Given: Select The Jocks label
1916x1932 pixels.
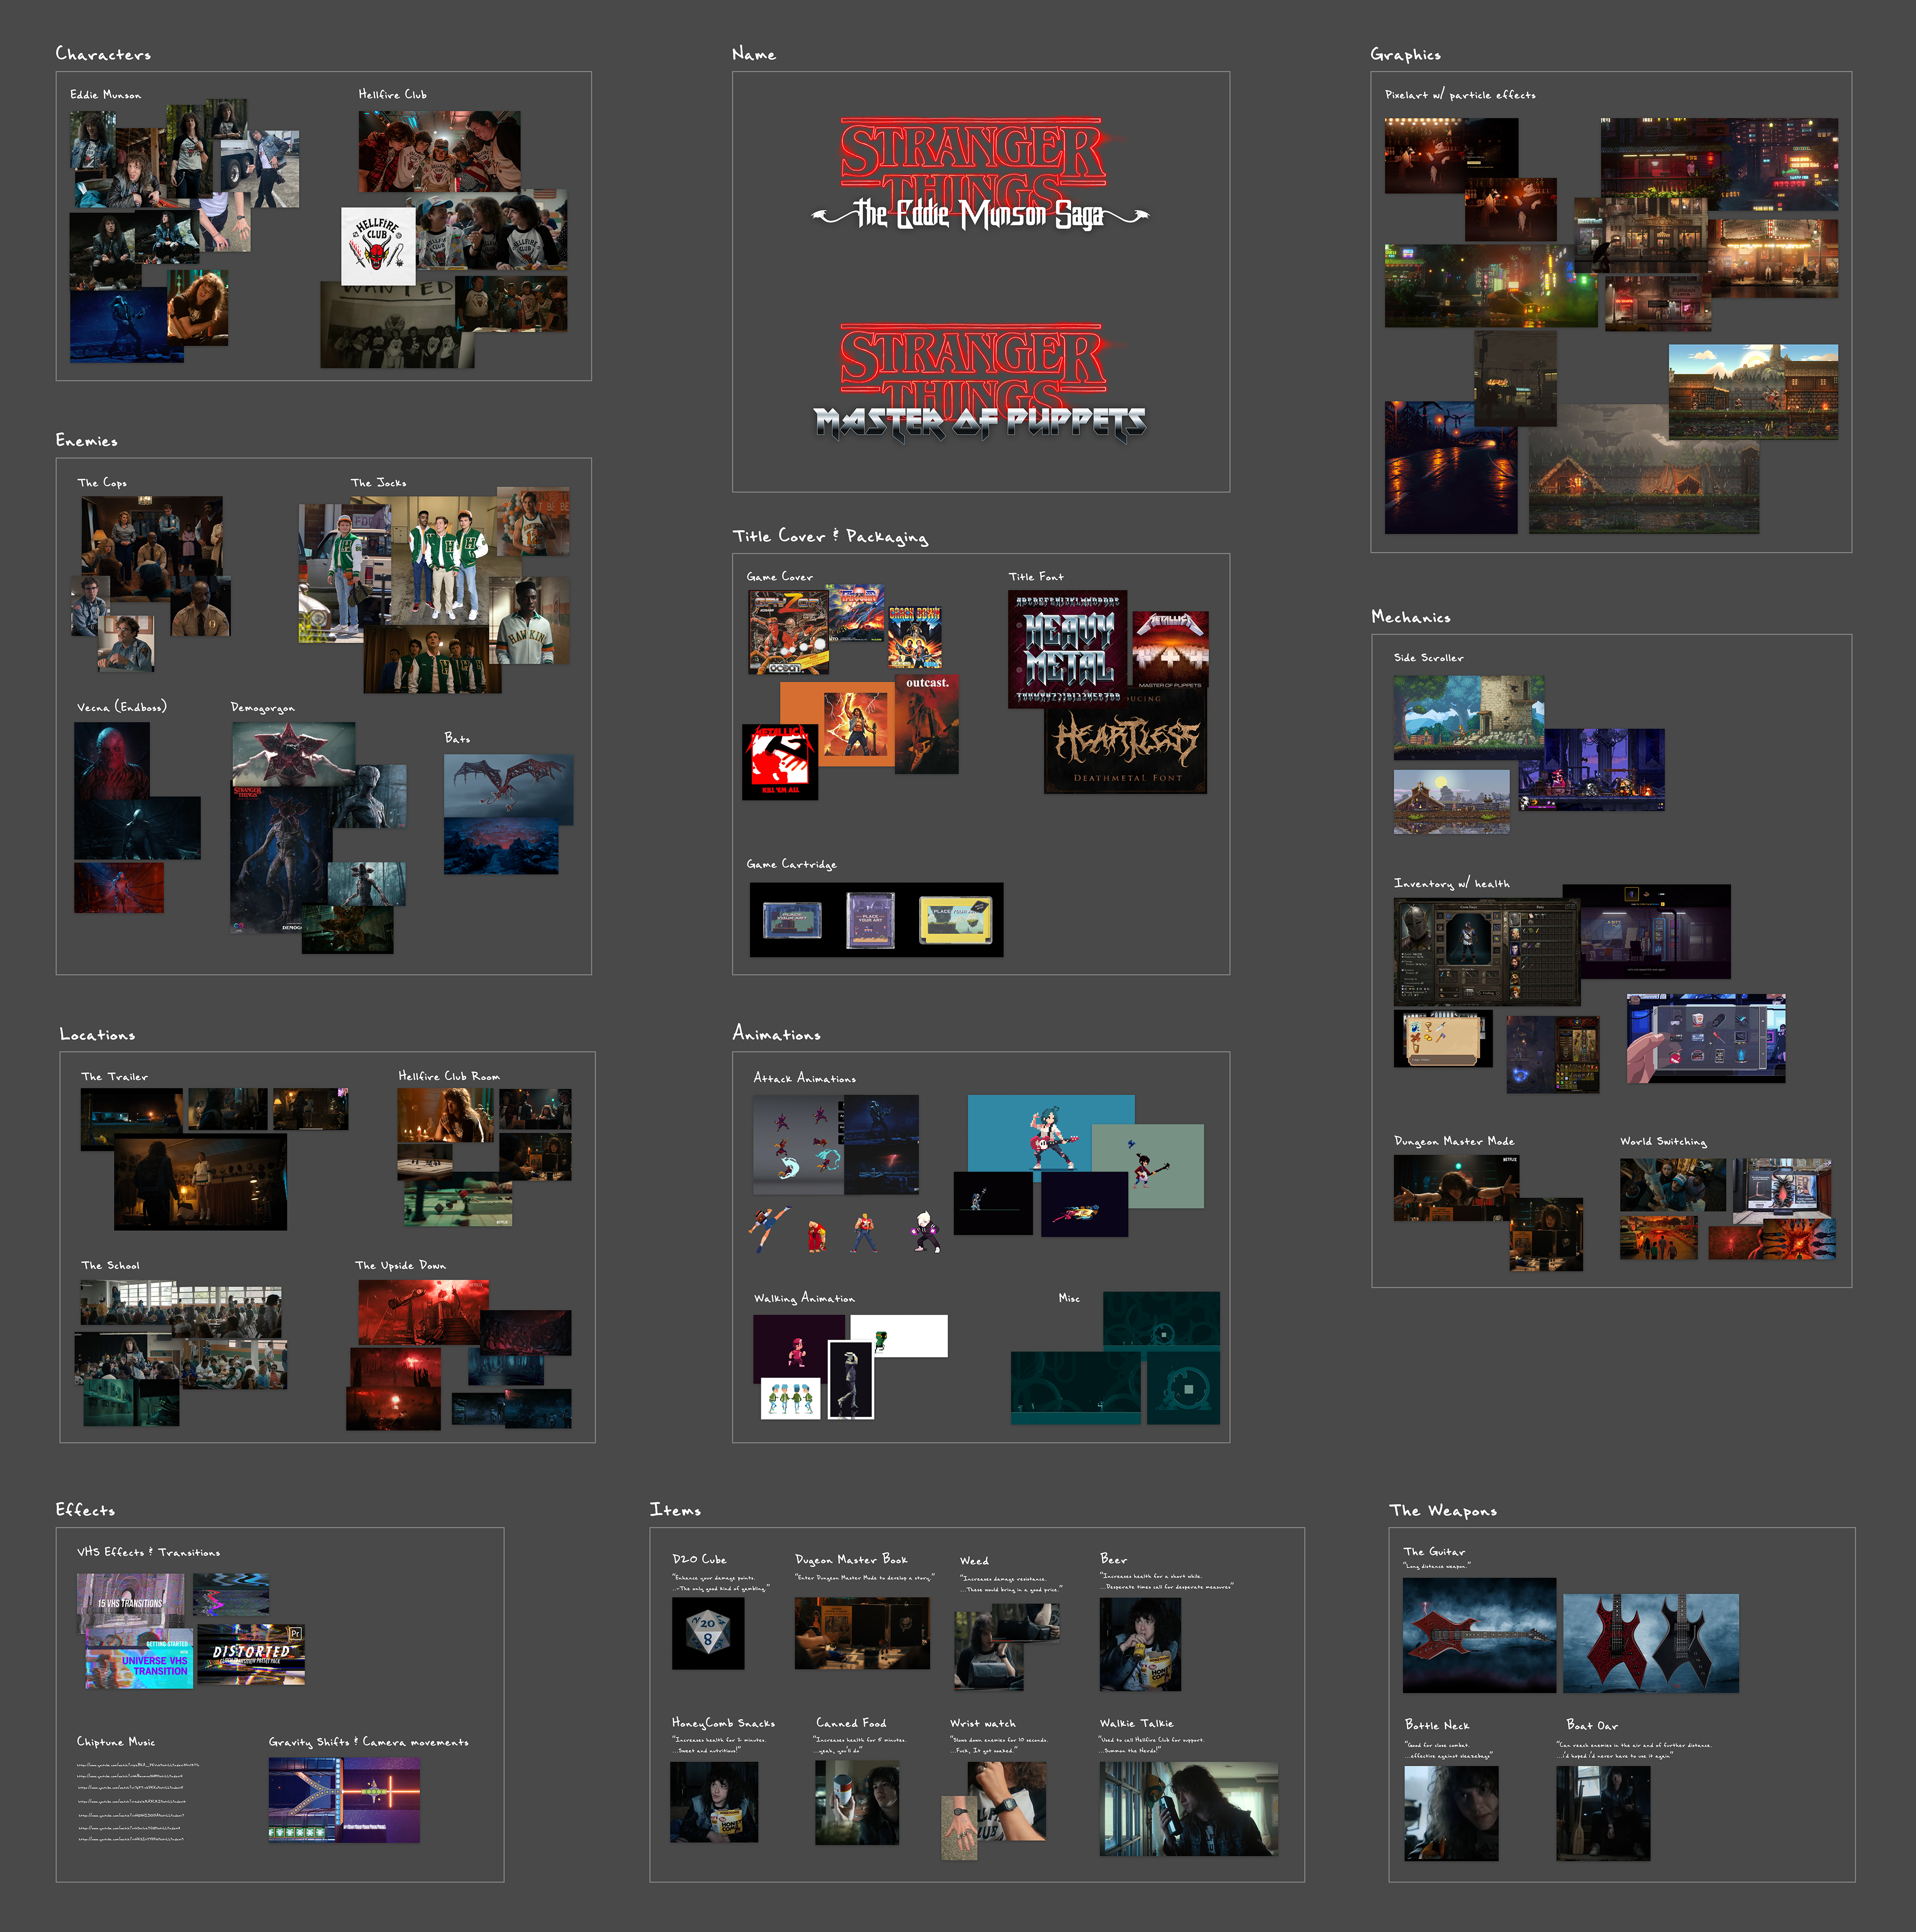Looking at the screenshot, I should [x=378, y=483].
